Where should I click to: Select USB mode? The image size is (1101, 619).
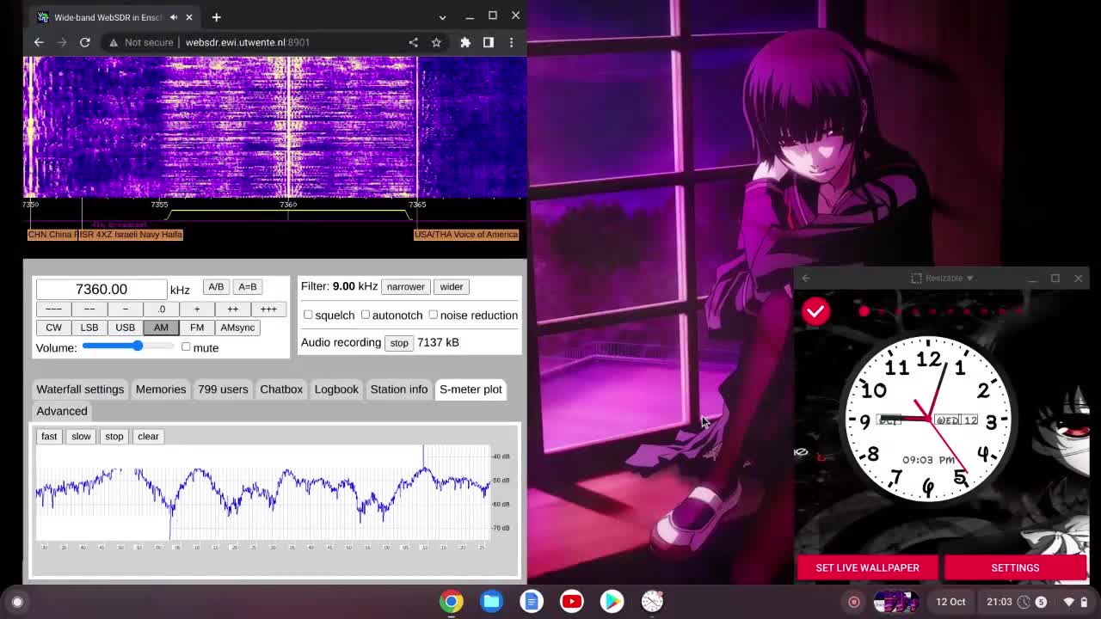[125, 328]
